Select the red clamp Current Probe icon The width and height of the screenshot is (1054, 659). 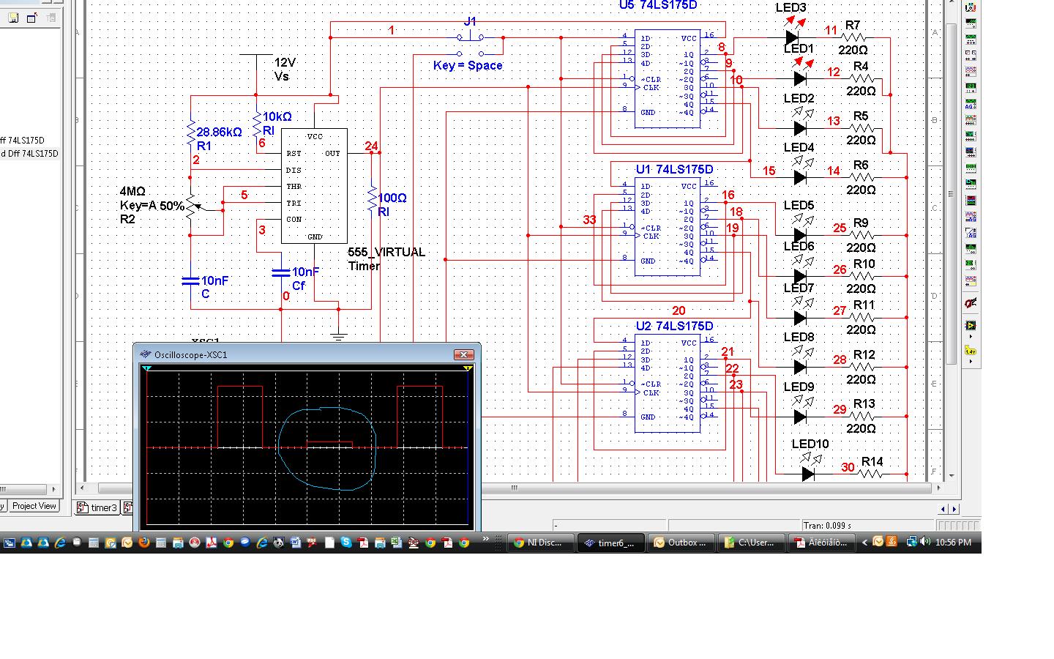click(x=971, y=303)
